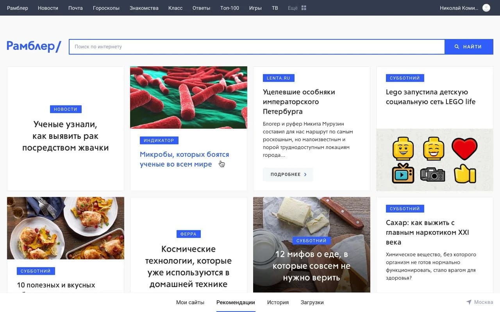Click the 'Блогер и руфер Никита Мурузин' description text

[x=308, y=140]
